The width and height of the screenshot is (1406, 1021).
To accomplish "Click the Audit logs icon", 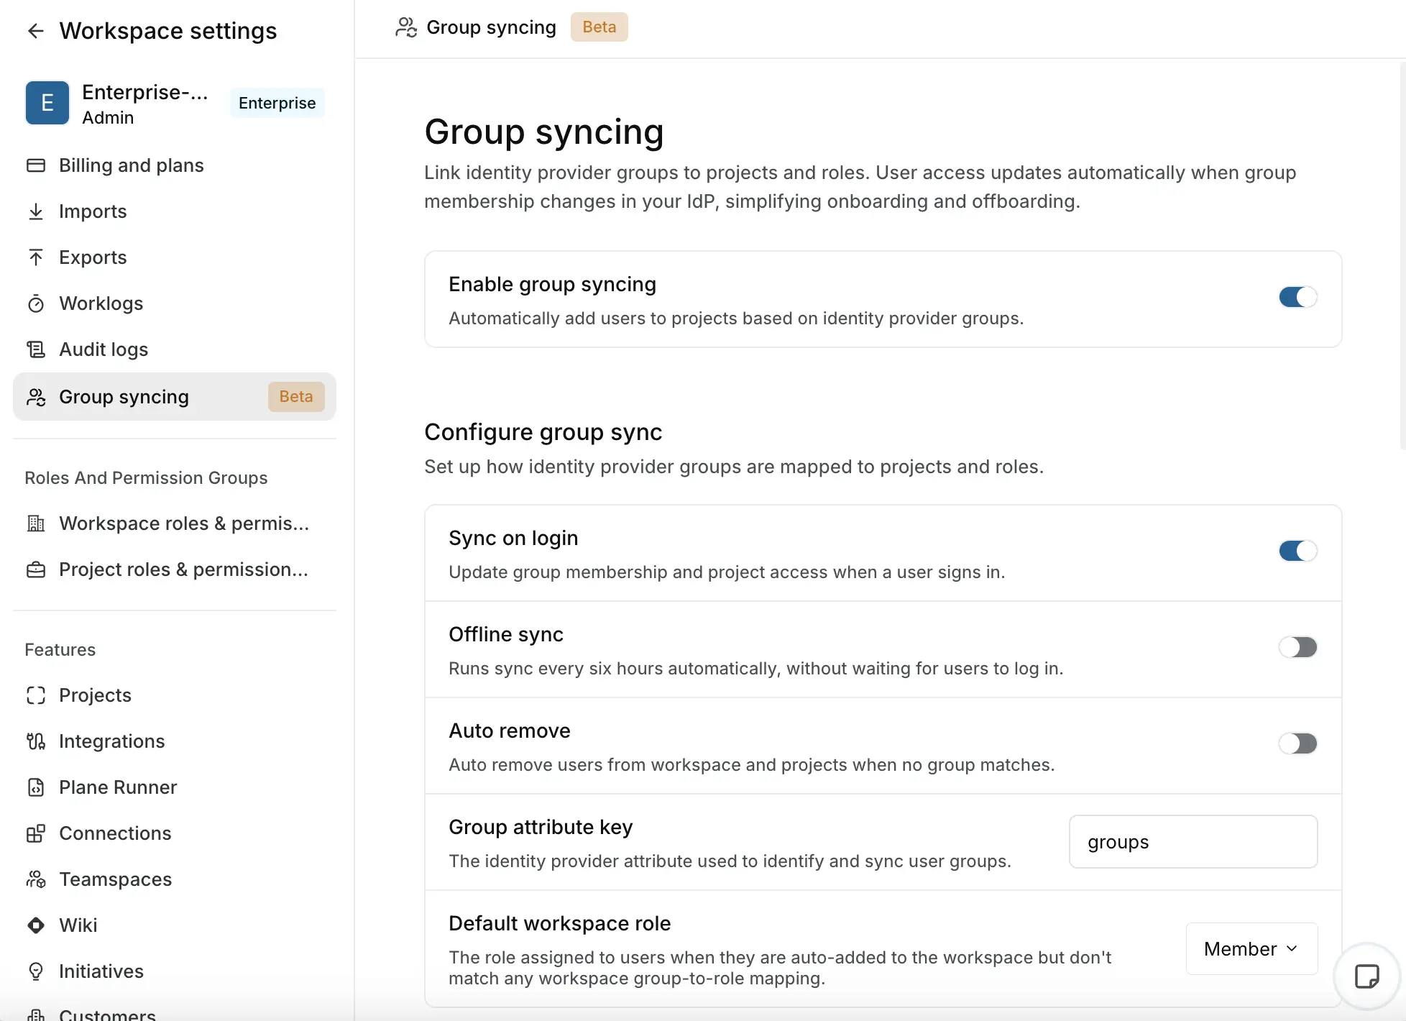I will (x=36, y=349).
